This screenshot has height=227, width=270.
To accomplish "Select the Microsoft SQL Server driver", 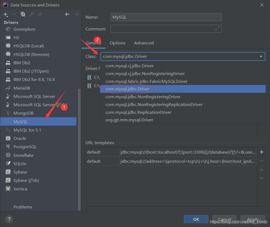I will [38, 97].
